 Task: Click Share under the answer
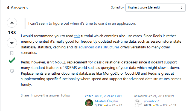[25, 95]
